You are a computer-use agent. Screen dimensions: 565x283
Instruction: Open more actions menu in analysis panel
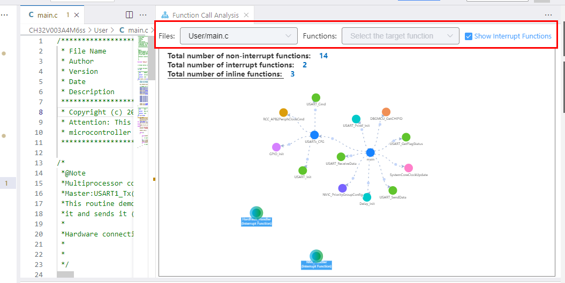tap(548, 15)
